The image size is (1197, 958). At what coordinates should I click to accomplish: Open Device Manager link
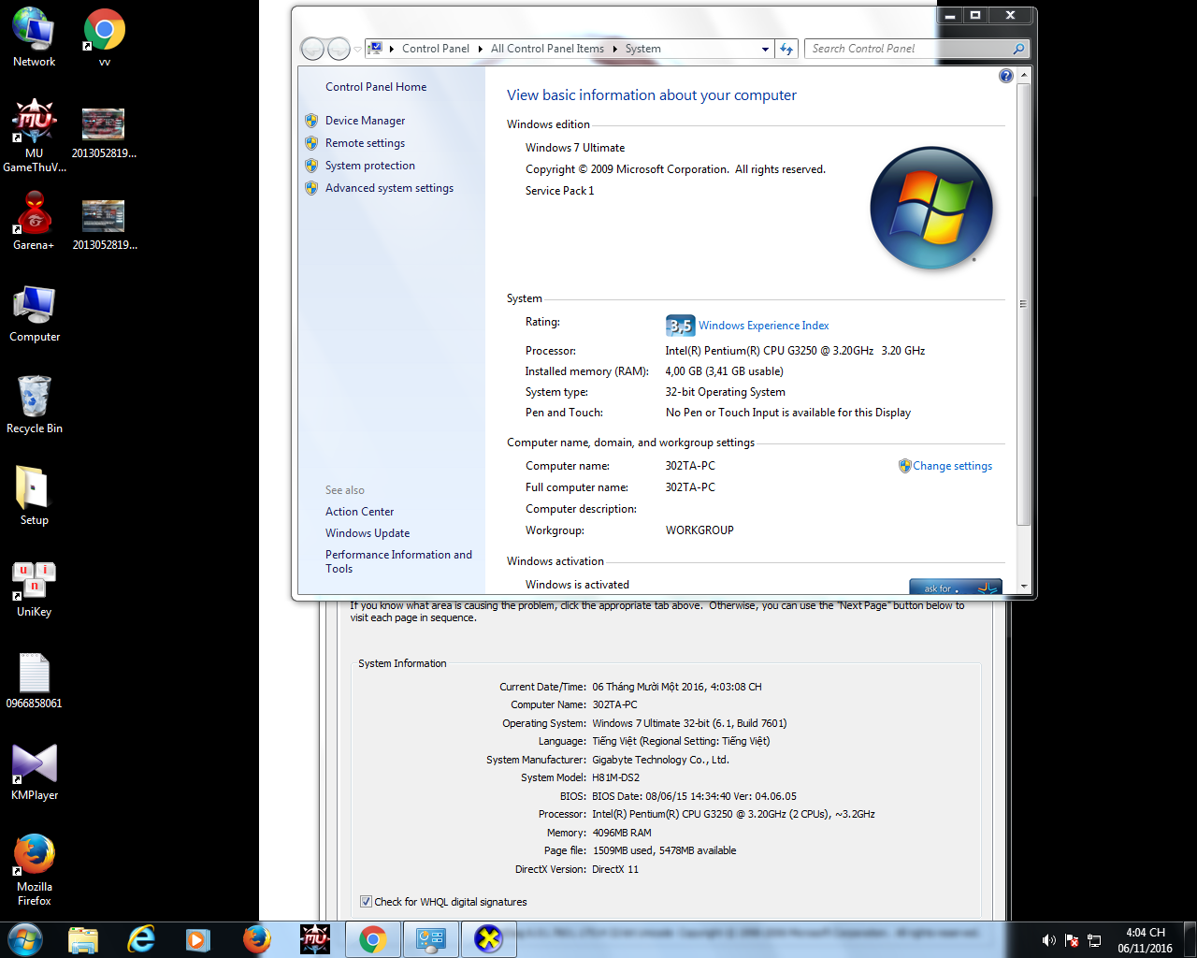click(365, 121)
